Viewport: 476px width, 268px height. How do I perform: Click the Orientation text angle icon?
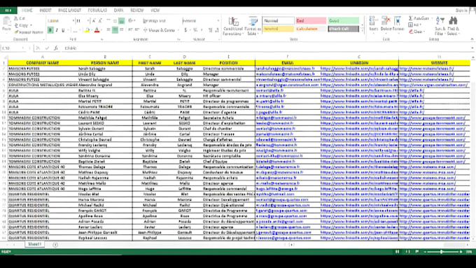[x=131, y=21]
